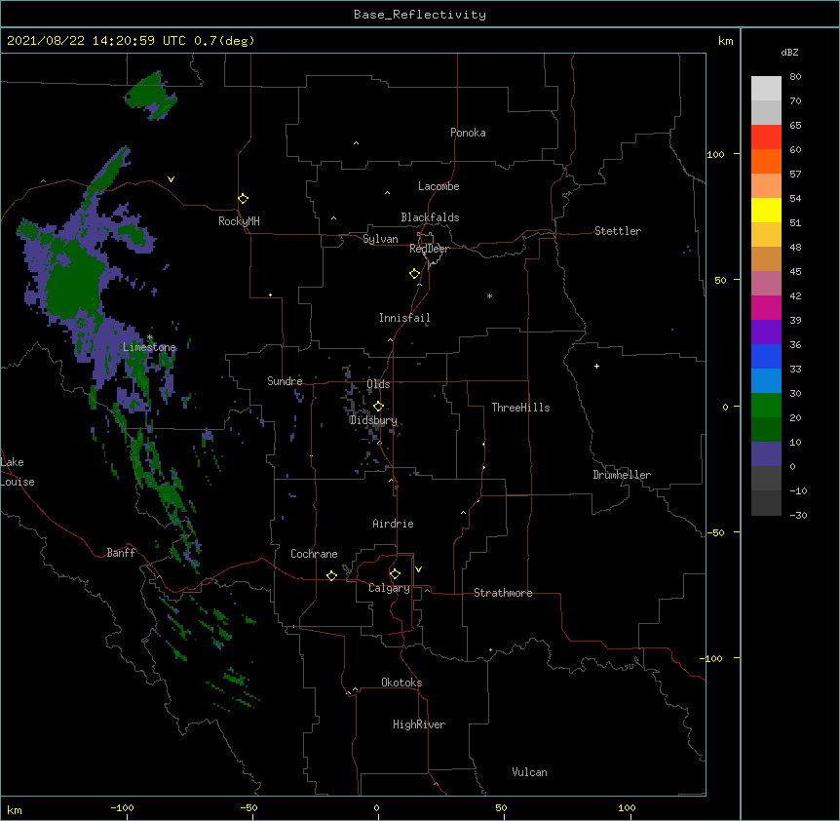
Task: Pick the yellow swatch in dBZ legend
Action: [x=766, y=210]
